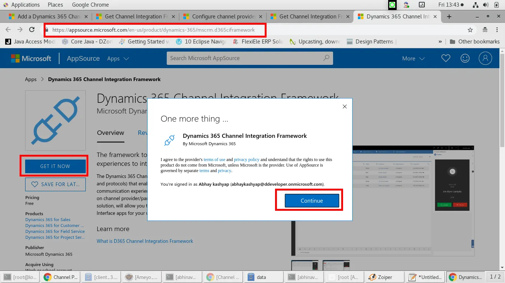The width and height of the screenshot is (505, 283).
Task: Show more bookmarks with the double chevron
Action: pyautogui.click(x=440, y=42)
